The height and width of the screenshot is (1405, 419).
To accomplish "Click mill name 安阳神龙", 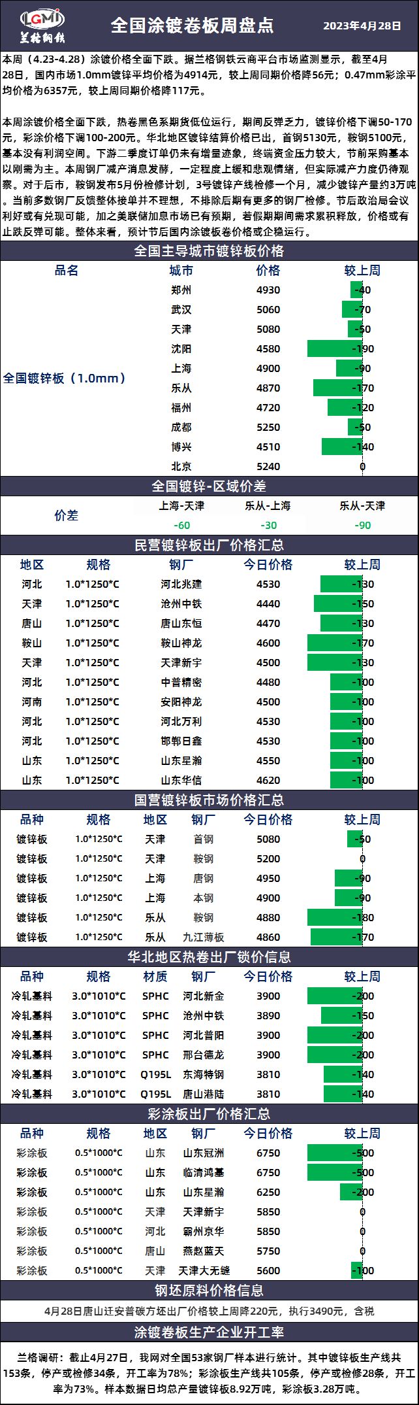I will [181, 702].
